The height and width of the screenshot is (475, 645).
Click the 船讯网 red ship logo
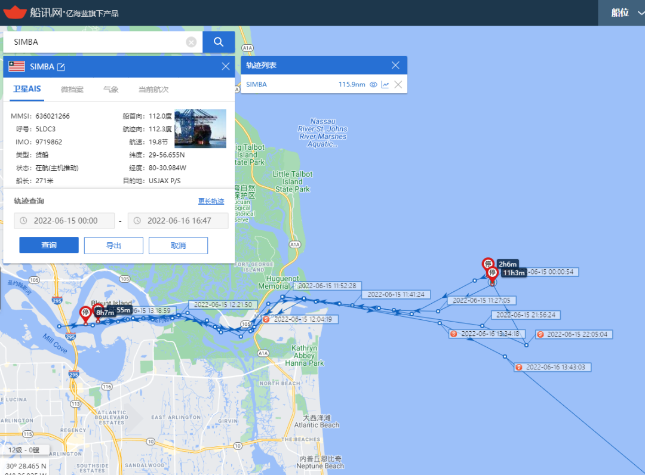15,13
